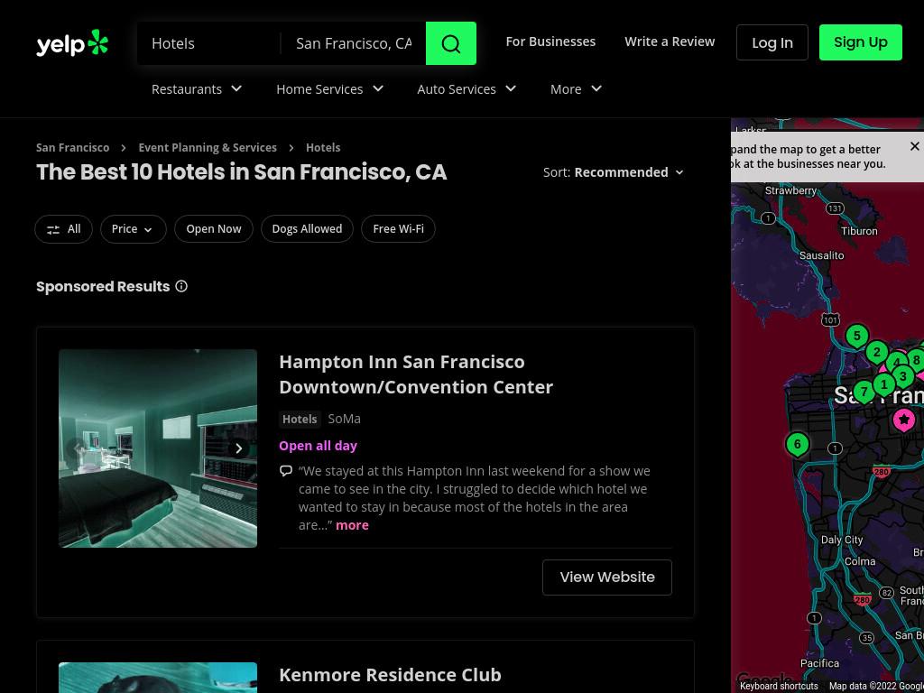This screenshot has width=924, height=693.
Task: Open the San Francisco breadcrumb
Action: point(72,147)
